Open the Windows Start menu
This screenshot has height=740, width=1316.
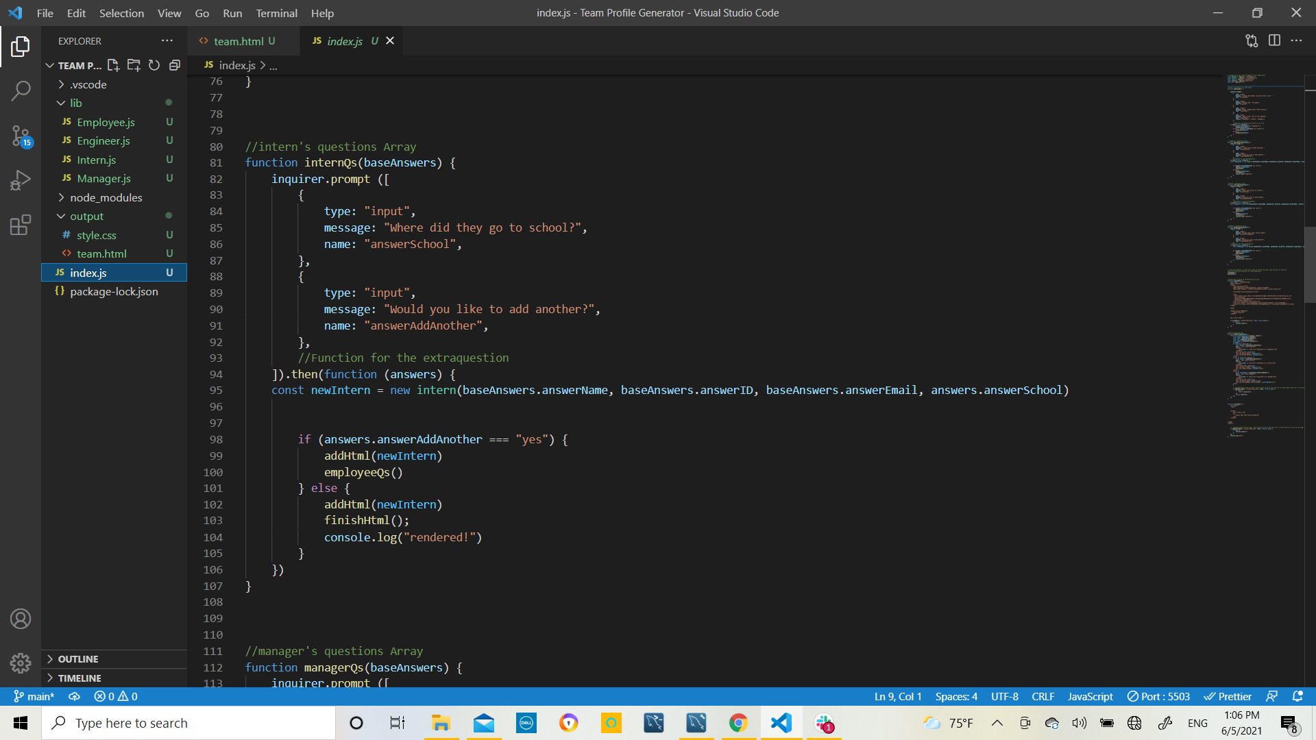pos(21,723)
